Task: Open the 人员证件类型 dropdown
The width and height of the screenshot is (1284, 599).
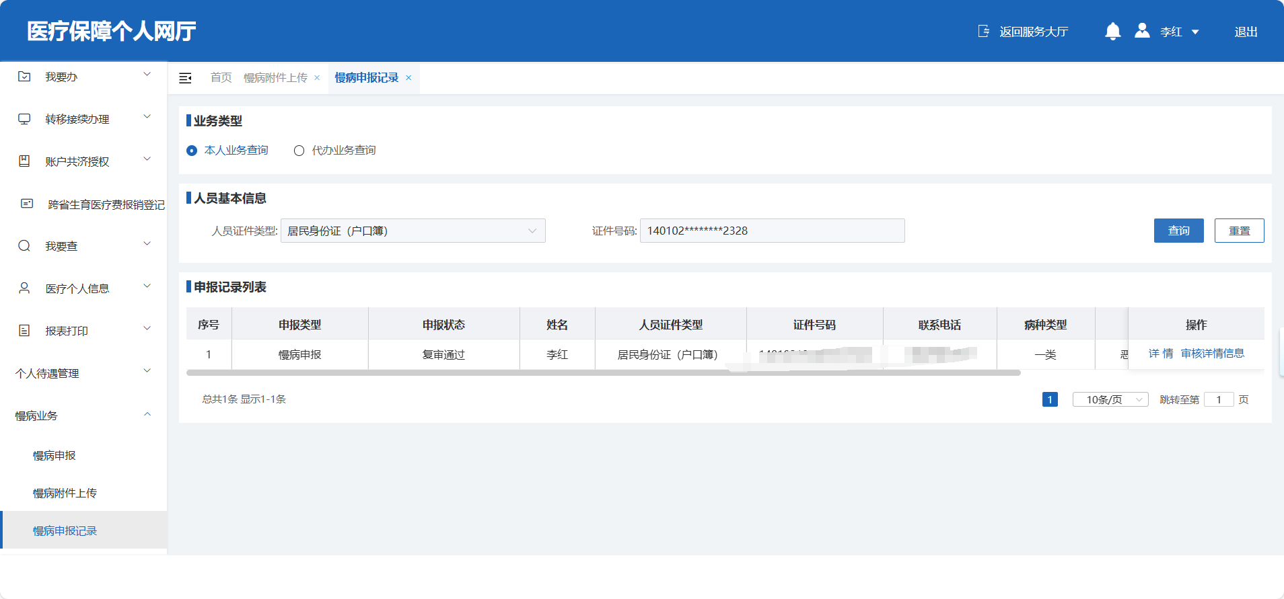Action: pyautogui.click(x=413, y=231)
